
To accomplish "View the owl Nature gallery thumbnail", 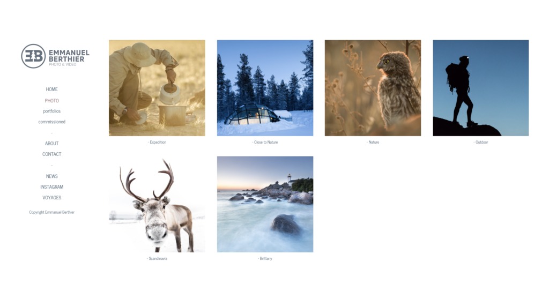I will pos(373,88).
